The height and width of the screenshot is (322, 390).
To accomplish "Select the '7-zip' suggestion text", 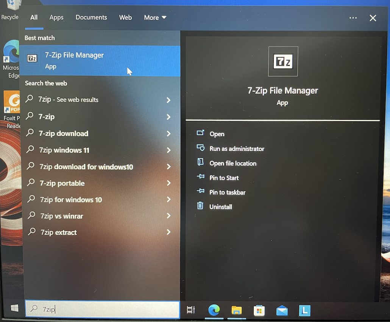I will [x=47, y=117].
